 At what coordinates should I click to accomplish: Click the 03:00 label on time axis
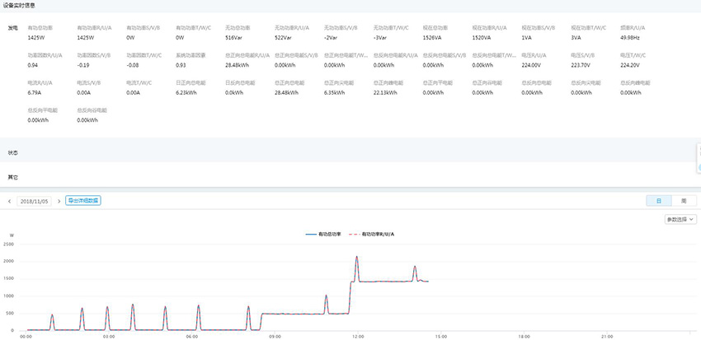pyautogui.click(x=109, y=336)
